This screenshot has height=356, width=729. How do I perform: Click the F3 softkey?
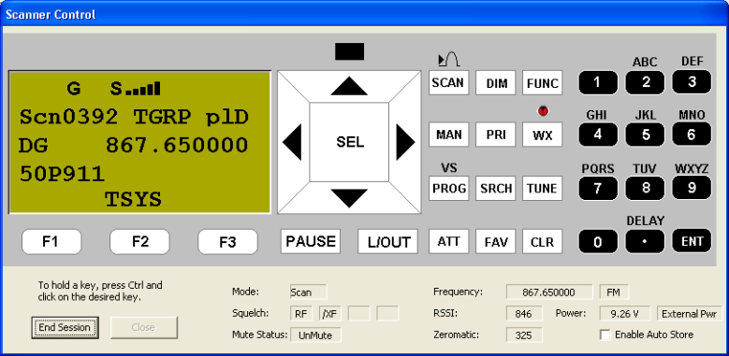(x=227, y=242)
